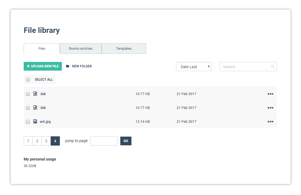This screenshot has height=195, width=301.
Task: Focus the Search field
Action: click(x=248, y=67)
